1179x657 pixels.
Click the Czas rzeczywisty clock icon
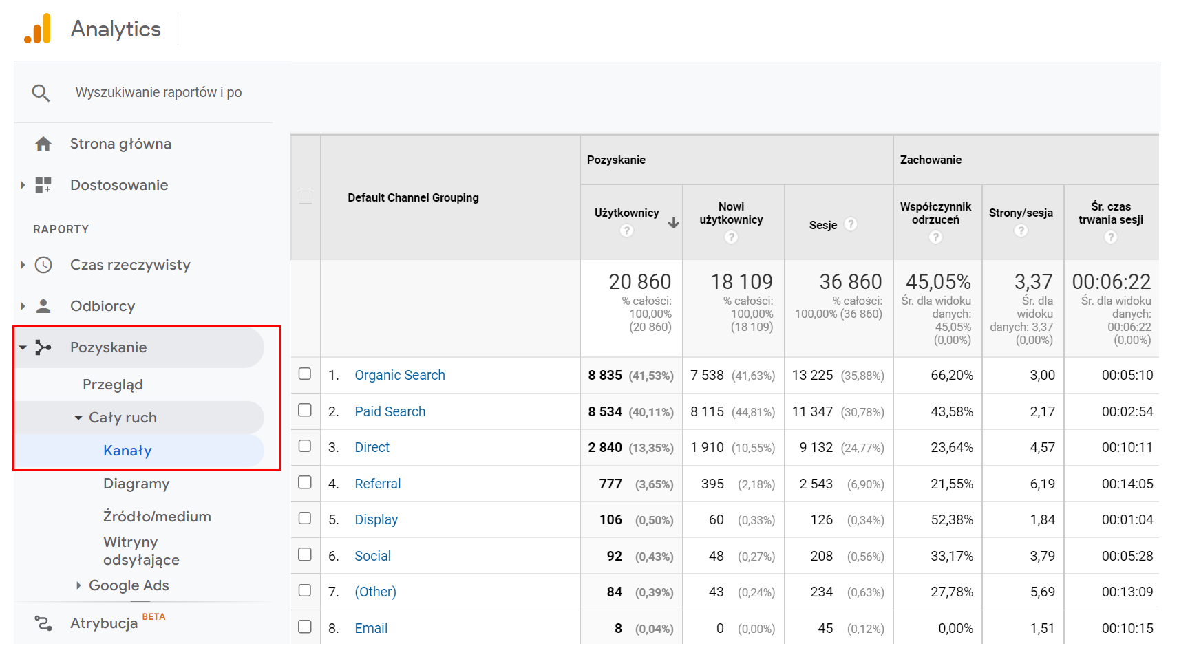click(x=43, y=265)
